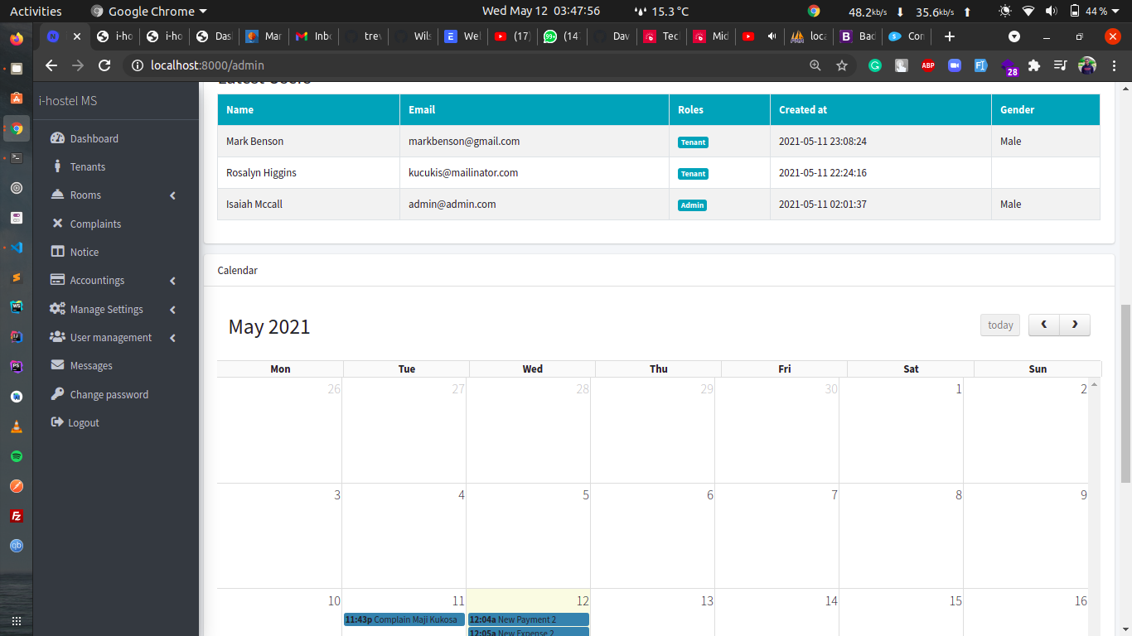Image resolution: width=1132 pixels, height=636 pixels.
Task: Open the Google Chrome app menu dropdown
Action: [x=149, y=12]
